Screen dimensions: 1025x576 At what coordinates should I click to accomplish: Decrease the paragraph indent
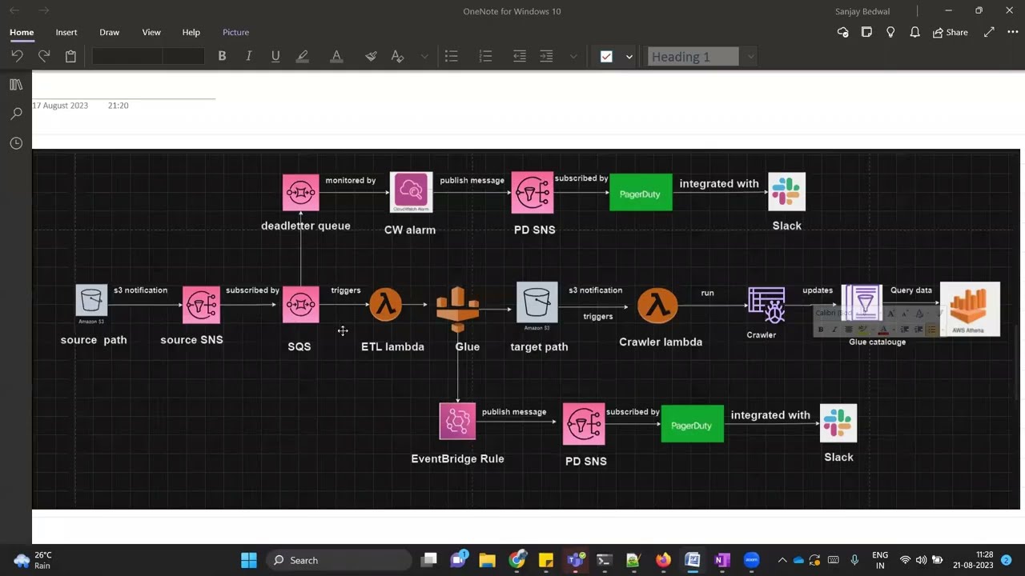tap(520, 56)
